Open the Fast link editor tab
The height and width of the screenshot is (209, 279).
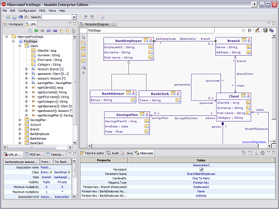pos(93,153)
